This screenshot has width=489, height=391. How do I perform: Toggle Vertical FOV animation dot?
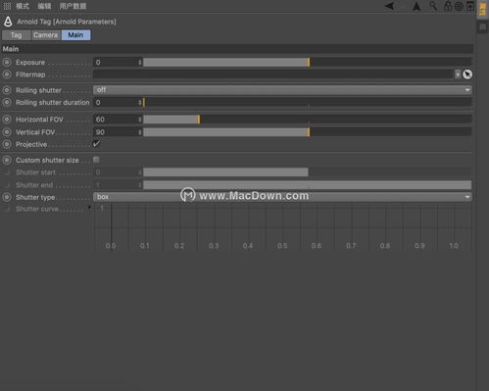tap(7, 132)
